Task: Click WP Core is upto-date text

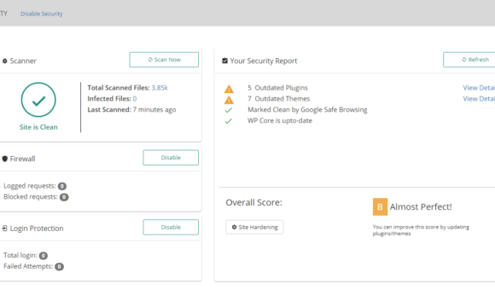Action: 280,121
